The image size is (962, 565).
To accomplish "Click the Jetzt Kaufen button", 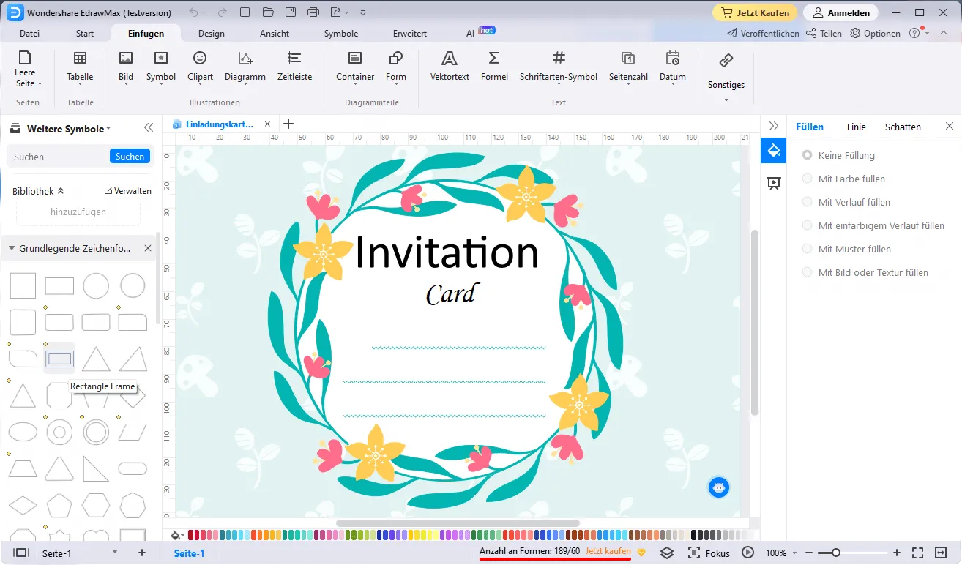I will click(756, 12).
